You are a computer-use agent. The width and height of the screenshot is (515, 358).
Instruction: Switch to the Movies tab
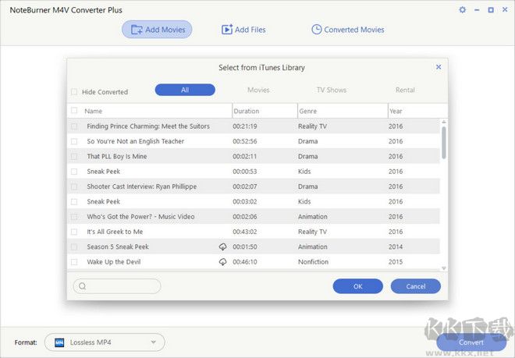258,90
